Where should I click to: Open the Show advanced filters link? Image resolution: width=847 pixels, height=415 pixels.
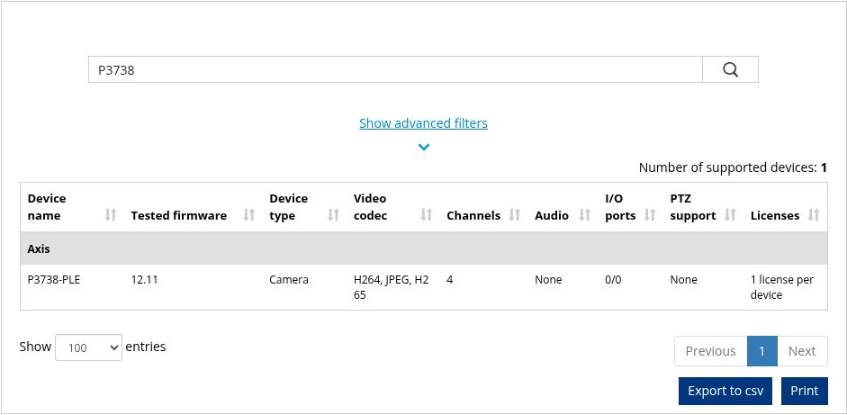(423, 123)
